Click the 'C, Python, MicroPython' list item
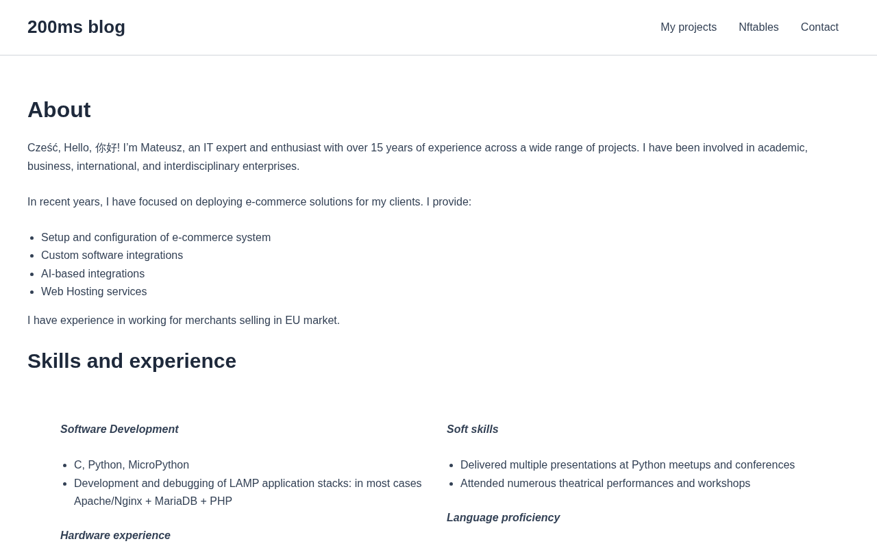 (x=132, y=465)
